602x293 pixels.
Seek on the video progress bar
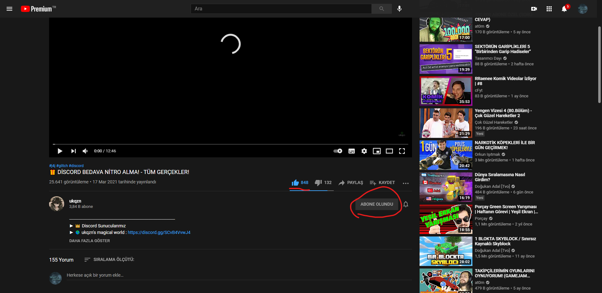pos(231,144)
